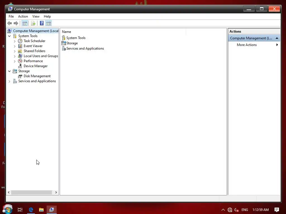The width and height of the screenshot is (286, 214).
Task: Click the Forward arrow toolbar icon
Action: point(16,23)
